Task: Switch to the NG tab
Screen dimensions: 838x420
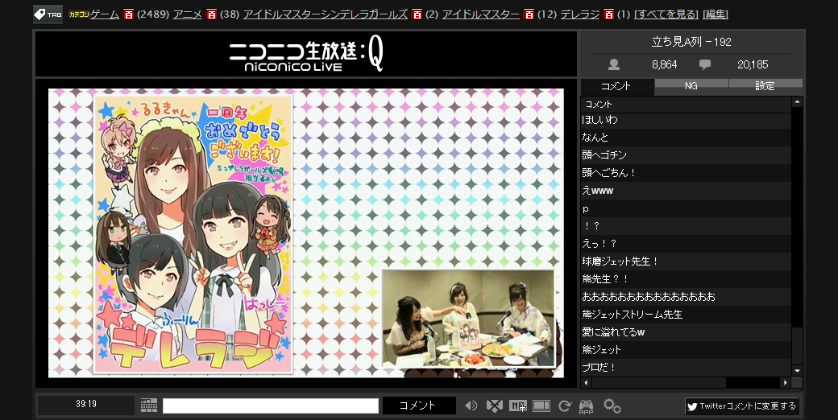Action: pos(691,86)
